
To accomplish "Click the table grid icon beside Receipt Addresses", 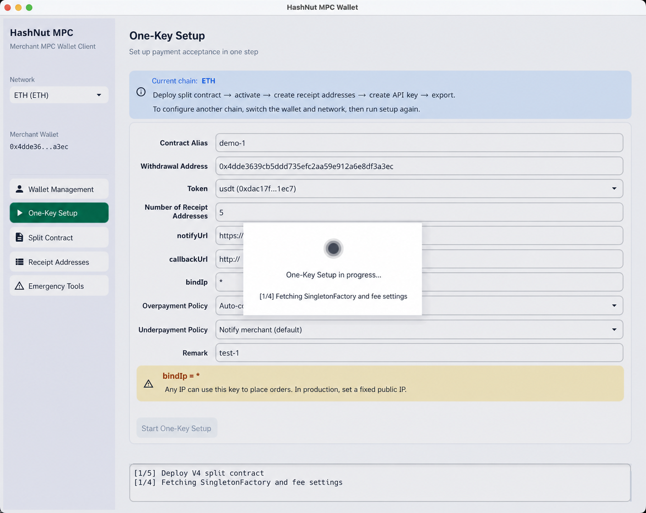I will pos(19,262).
